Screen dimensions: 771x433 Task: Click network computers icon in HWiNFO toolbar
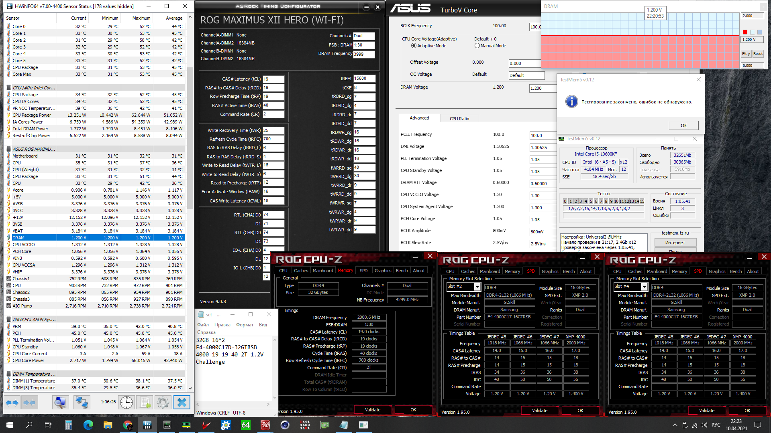(82, 402)
